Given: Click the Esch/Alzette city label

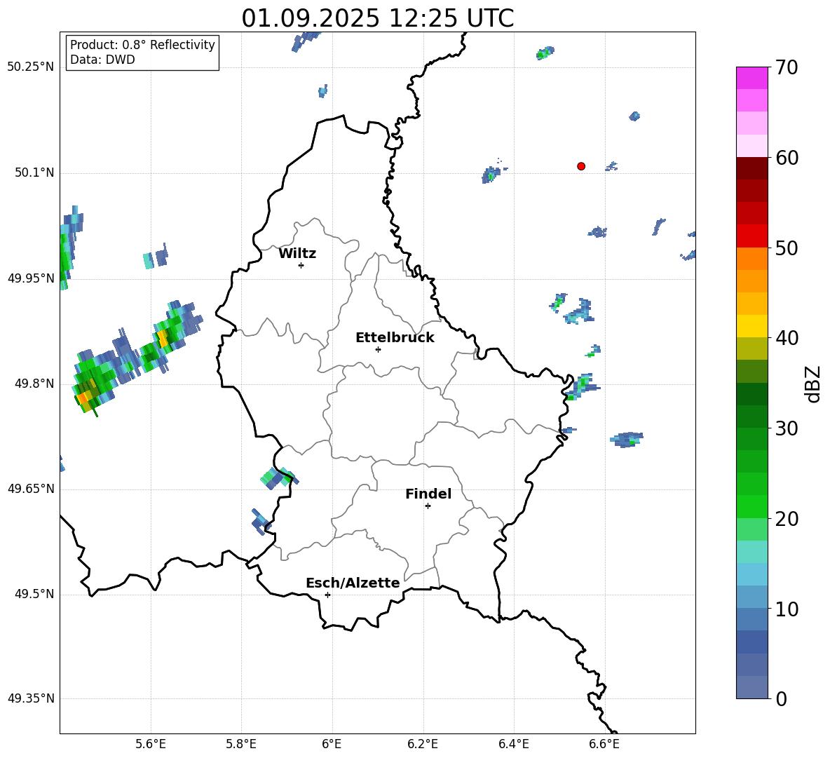Looking at the screenshot, I should 353,583.
